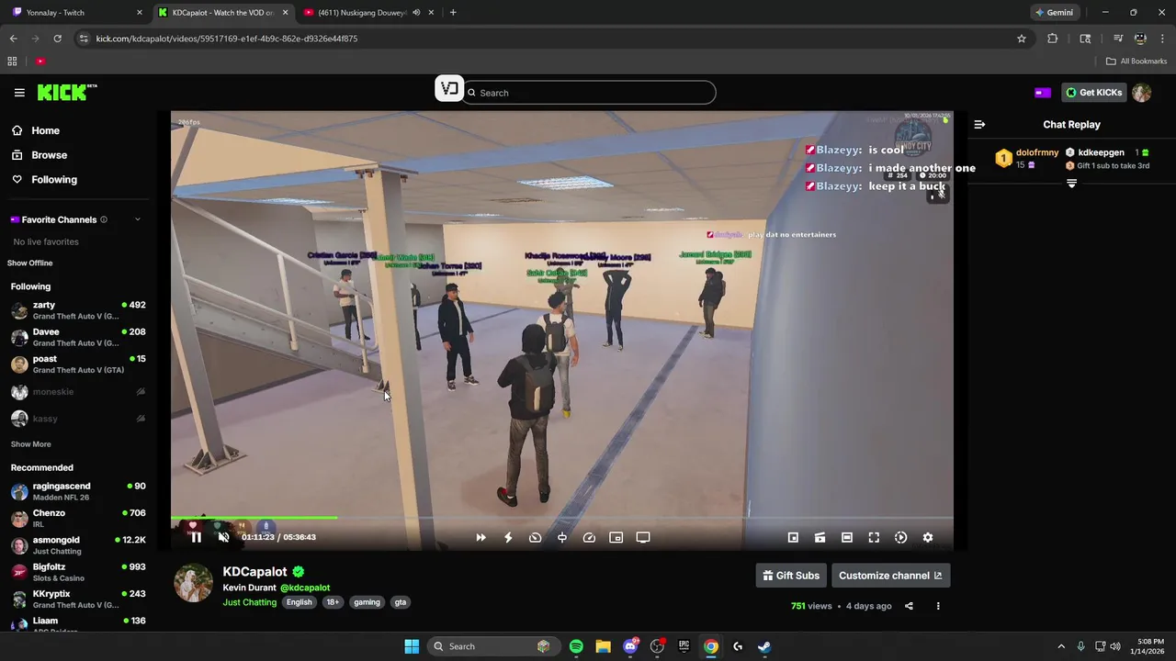Open the hamburger sidebar menu
1176x661 pixels.
pyautogui.click(x=19, y=93)
